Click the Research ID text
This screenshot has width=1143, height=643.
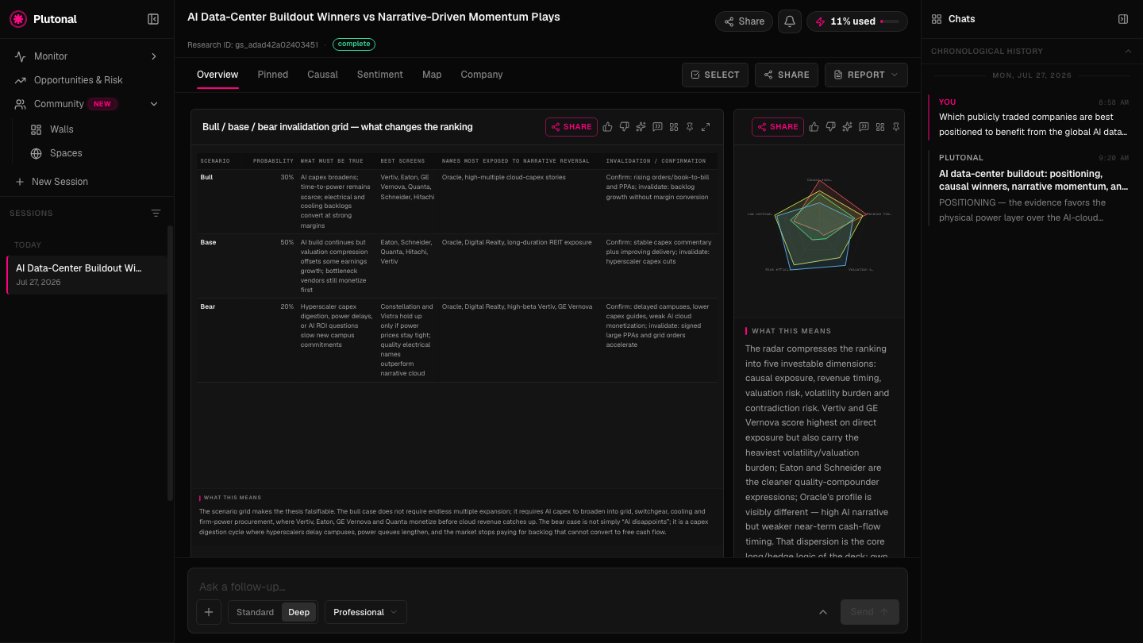pos(252,44)
